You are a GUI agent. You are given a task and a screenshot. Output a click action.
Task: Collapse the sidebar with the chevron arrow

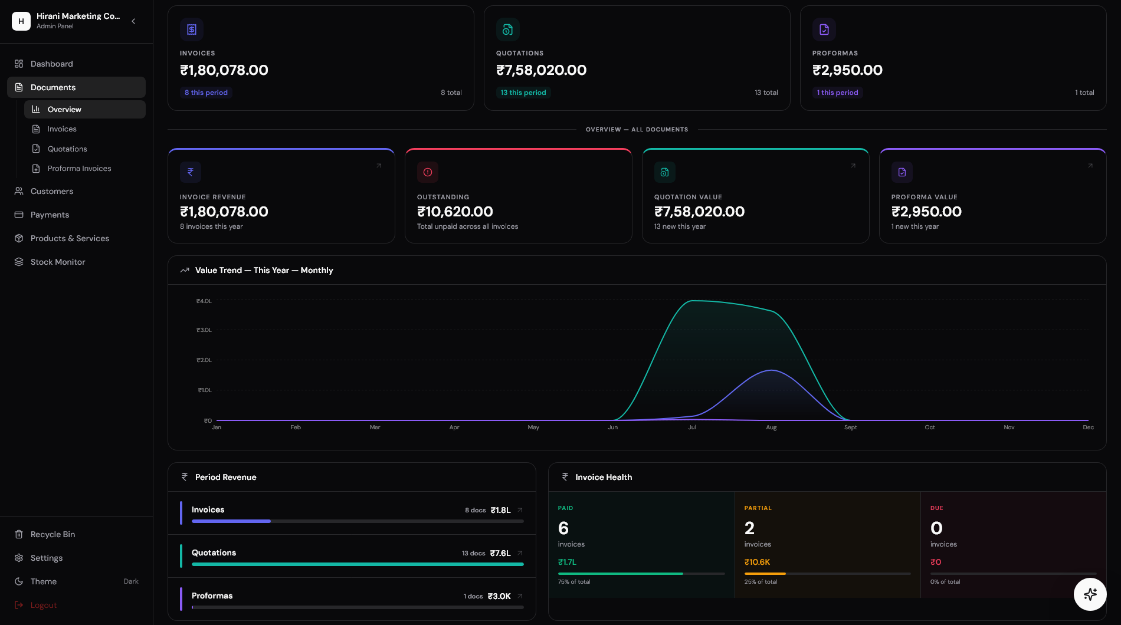pos(133,21)
